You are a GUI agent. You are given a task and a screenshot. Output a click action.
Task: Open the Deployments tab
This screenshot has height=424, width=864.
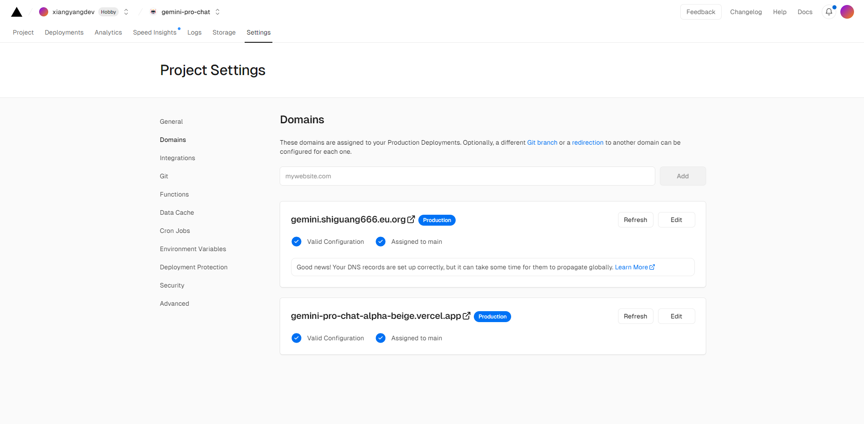(x=64, y=32)
